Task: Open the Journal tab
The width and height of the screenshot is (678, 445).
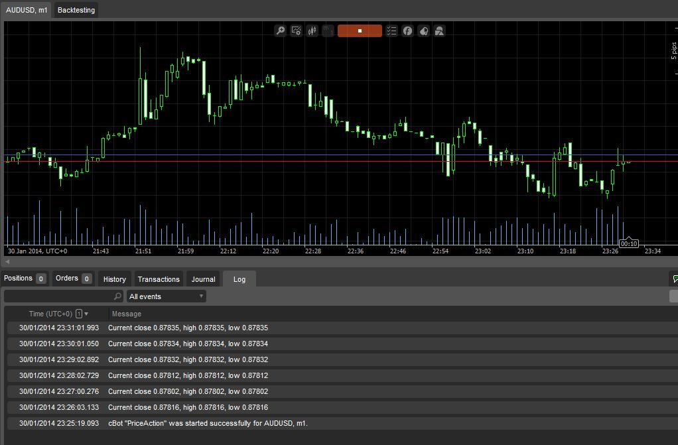Action: (203, 279)
